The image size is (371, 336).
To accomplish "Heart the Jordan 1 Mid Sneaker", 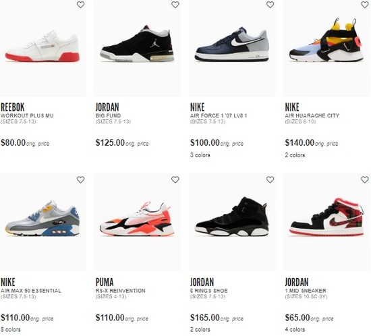I will pos(365,179).
